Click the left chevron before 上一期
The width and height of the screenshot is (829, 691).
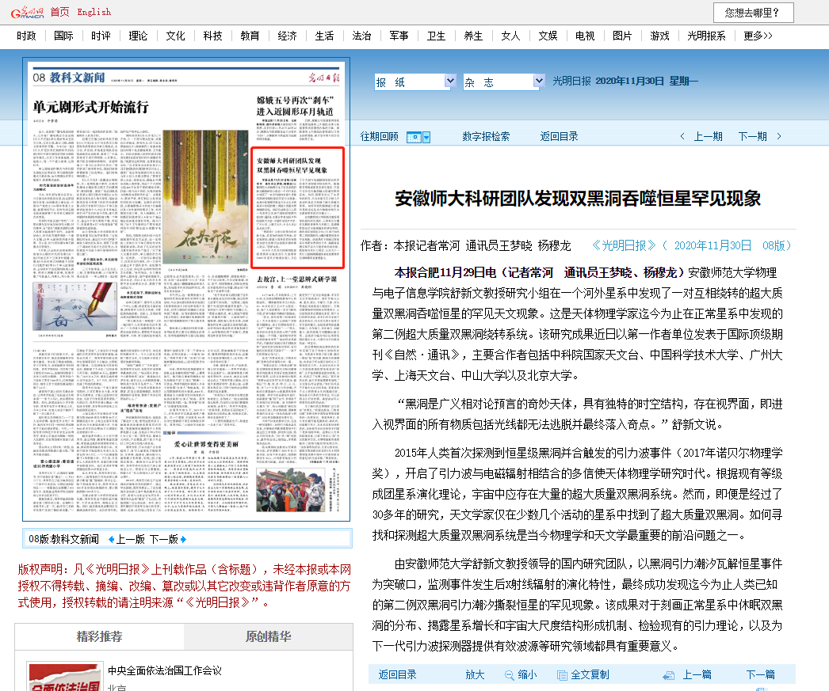coord(682,137)
